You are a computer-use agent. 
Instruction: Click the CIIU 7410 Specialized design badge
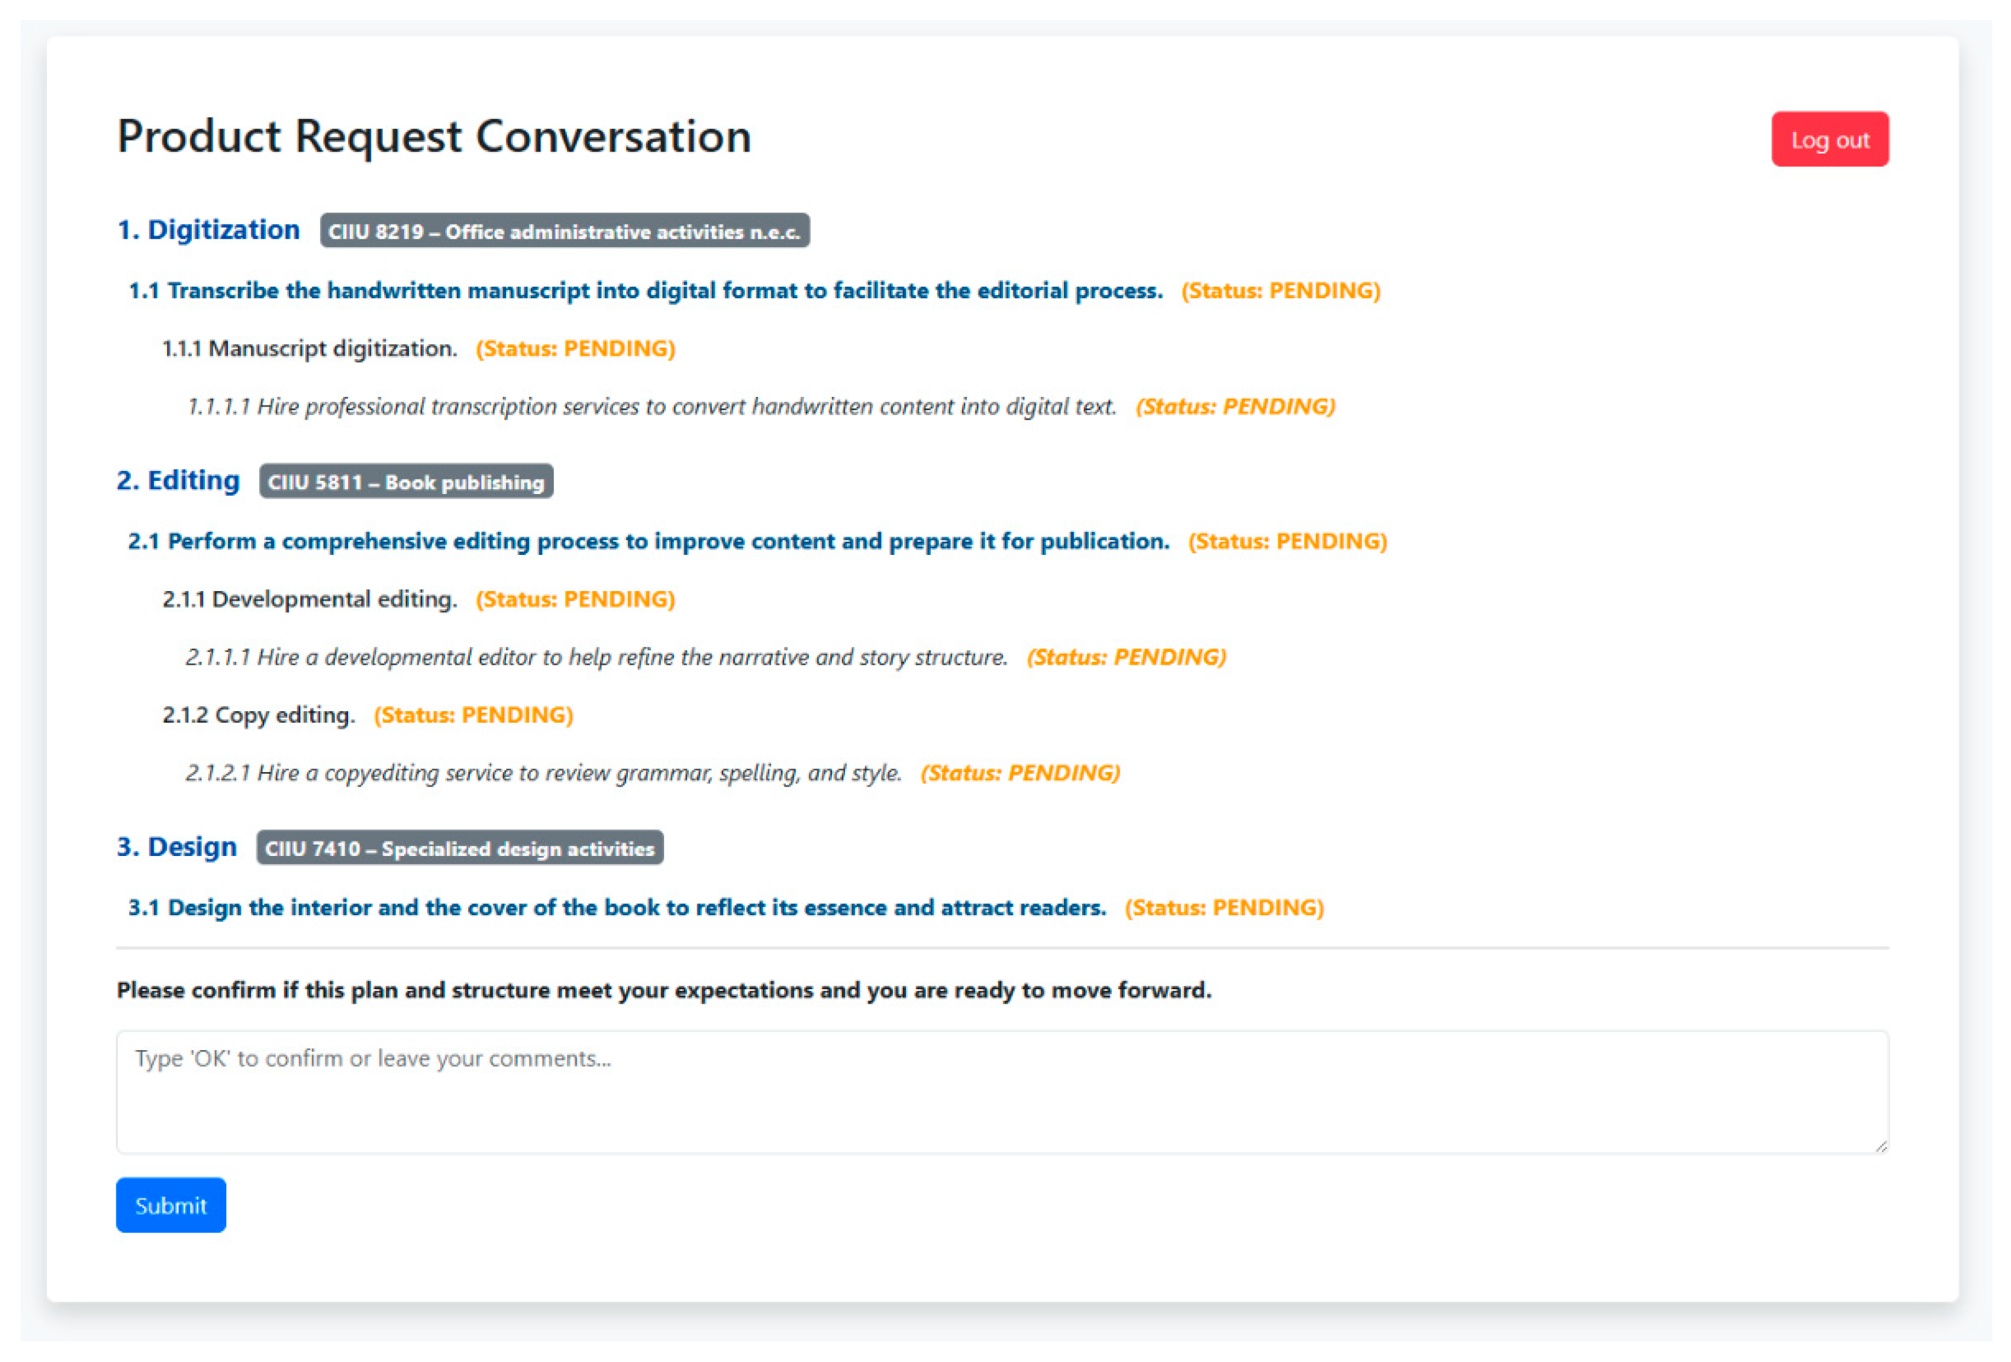pyautogui.click(x=460, y=848)
